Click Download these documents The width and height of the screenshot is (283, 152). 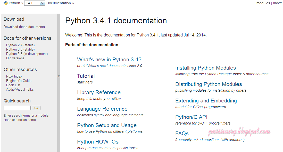pos(24,27)
